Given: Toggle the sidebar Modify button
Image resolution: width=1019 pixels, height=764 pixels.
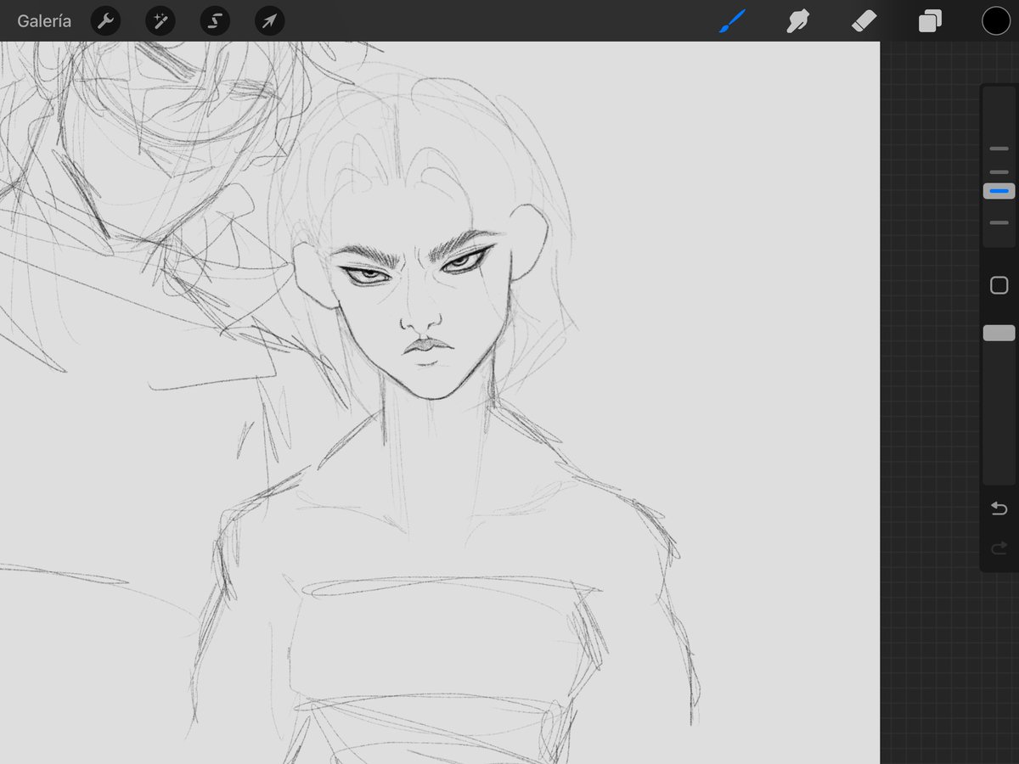Looking at the screenshot, I should pyautogui.click(x=999, y=285).
